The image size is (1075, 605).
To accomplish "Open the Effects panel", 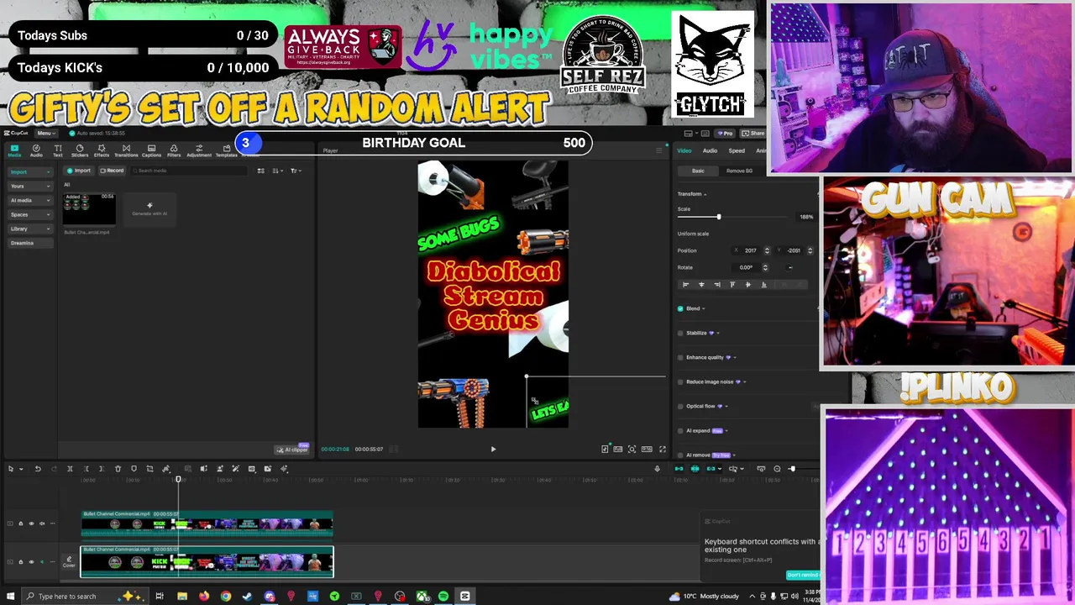I will pyautogui.click(x=102, y=150).
